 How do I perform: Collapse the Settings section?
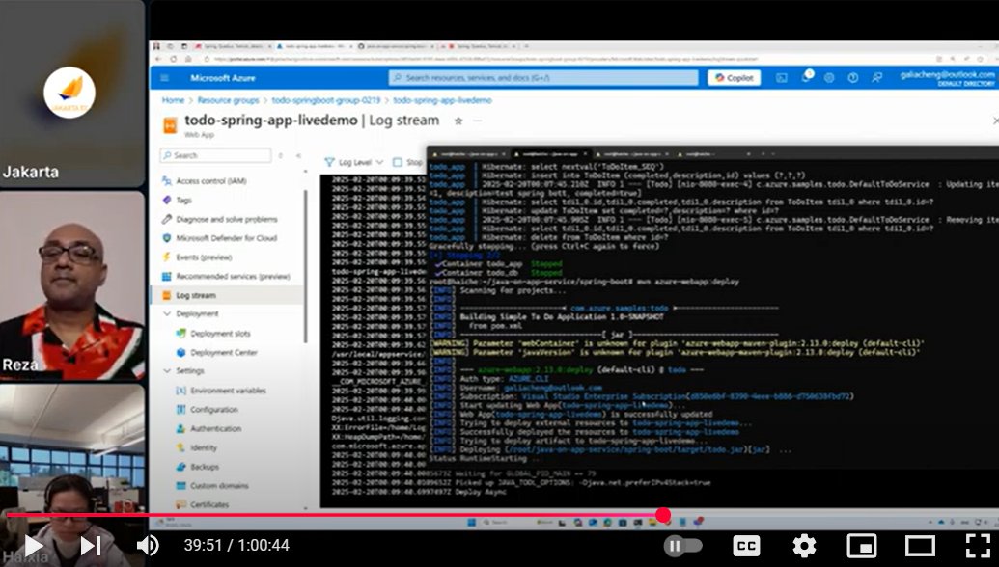[x=184, y=370]
